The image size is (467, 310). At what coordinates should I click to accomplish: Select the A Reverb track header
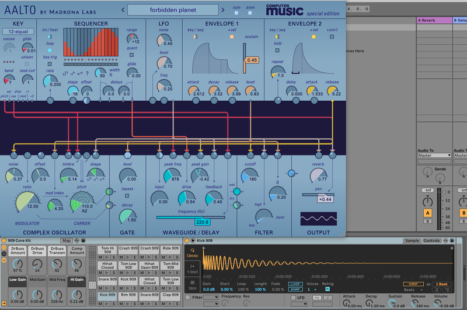click(x=434, y=20)
